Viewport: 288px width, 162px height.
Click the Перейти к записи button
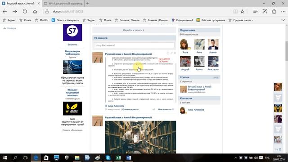click(134, 30)
